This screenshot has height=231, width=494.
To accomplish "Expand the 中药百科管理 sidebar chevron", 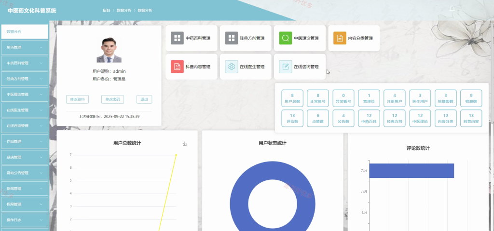I will 41,63.
